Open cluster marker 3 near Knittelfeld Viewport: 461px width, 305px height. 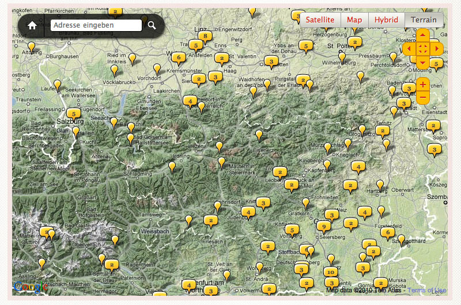pos(263,203)
